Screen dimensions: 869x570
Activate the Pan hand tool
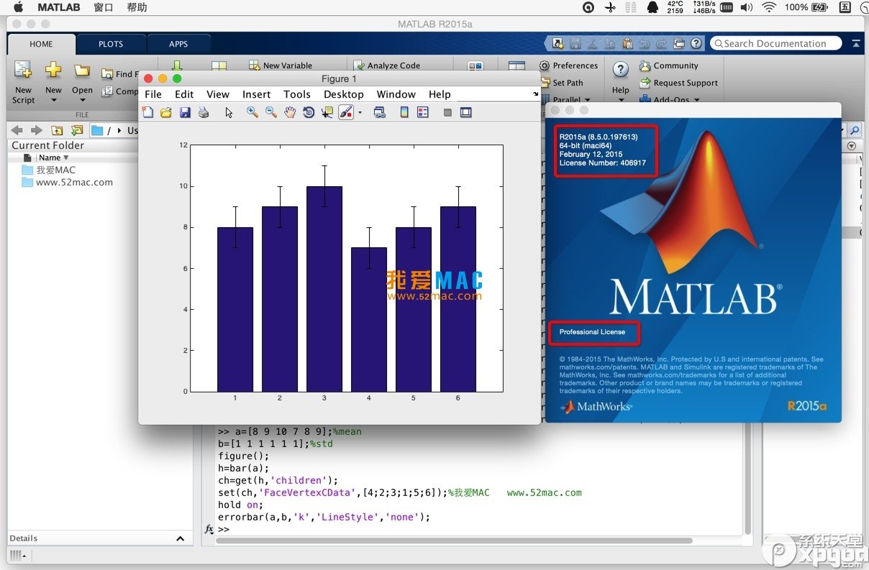(x=290, y=112)
